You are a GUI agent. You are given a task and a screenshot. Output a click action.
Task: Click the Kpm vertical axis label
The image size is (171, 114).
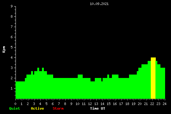[x=4, y=49]
